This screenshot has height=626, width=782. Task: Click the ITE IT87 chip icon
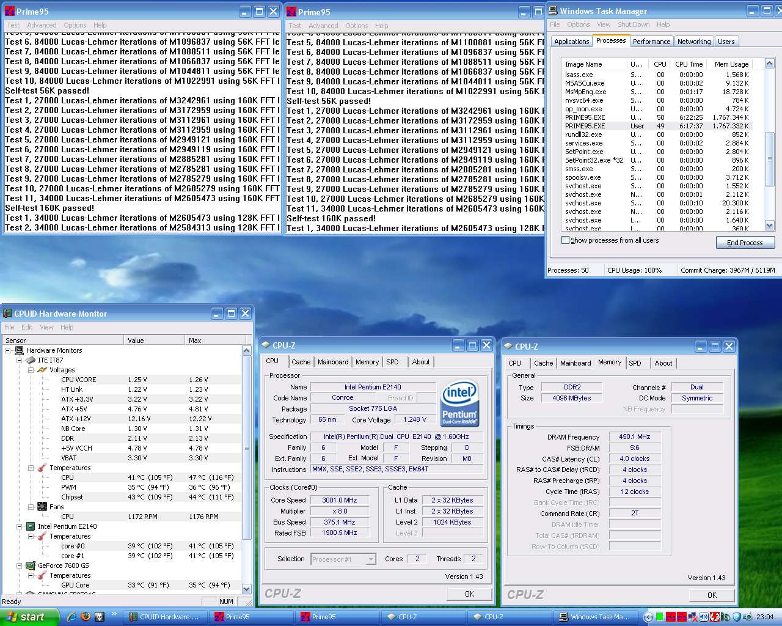[x=31, y=360]
